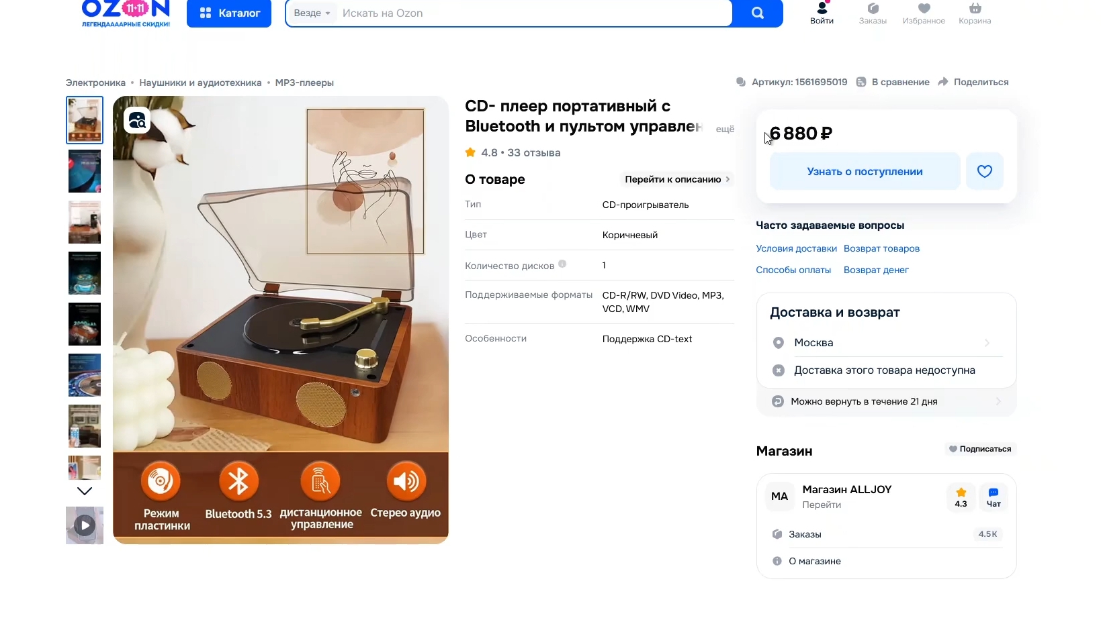Go to the Наушники и аудиотехника breadcrumb

click(x=200, y=83)
